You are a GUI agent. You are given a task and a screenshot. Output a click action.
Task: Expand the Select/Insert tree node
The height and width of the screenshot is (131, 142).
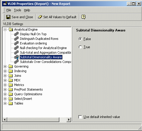tap(5, 99)
